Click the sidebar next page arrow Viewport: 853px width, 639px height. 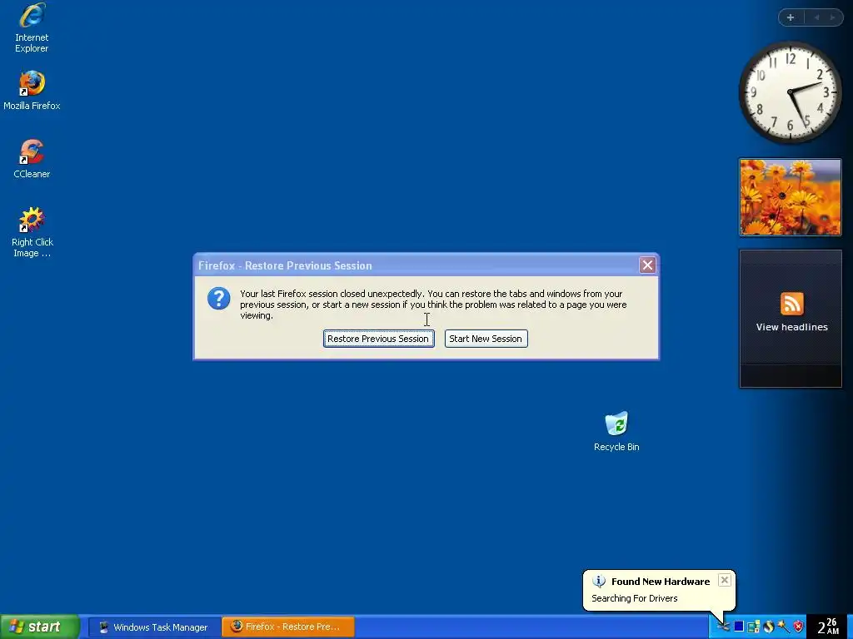832,17
